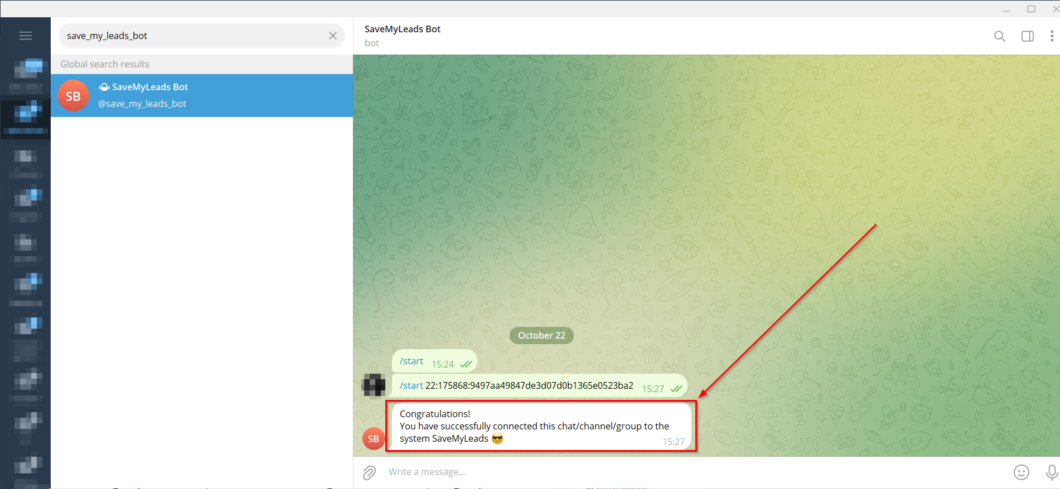Clear the search field with X

pos(333,36)
